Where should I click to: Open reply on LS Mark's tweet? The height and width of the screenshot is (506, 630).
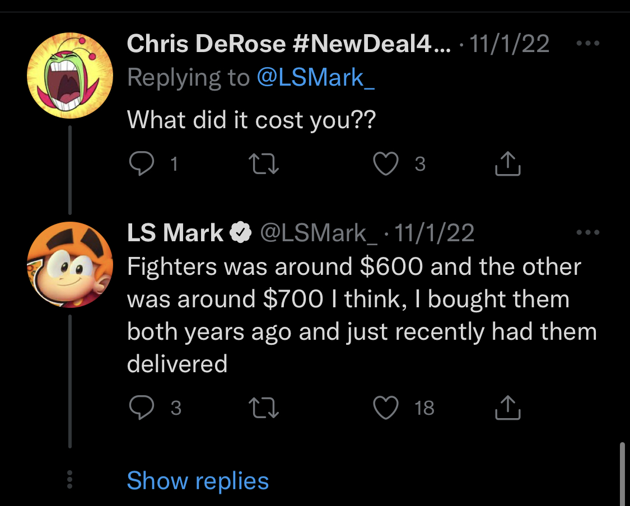pyautogui.click(x=142, y=408)
